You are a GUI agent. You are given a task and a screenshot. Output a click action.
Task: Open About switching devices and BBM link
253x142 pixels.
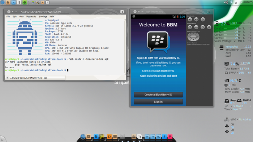point(158,76)
